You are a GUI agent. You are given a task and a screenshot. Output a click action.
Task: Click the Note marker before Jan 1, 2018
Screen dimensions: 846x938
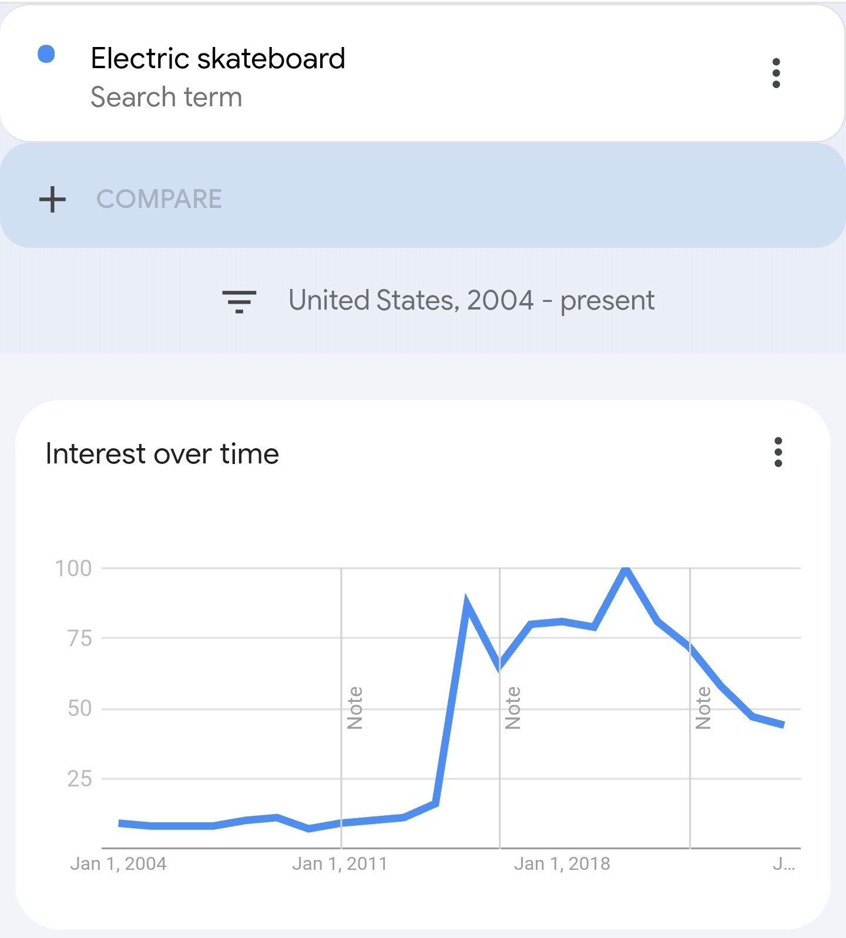pos(513,708)
